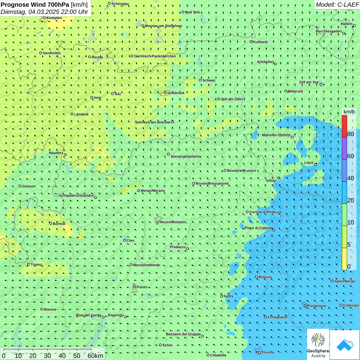The image size is (360, 360).
Task: Click the Tirano city marker
Action: (29, 264)
